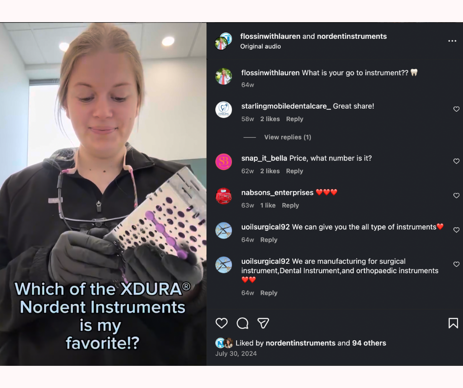463x388 pixels.
Task: Open the three-dot more options menu
Action: (x=452, y=41)
